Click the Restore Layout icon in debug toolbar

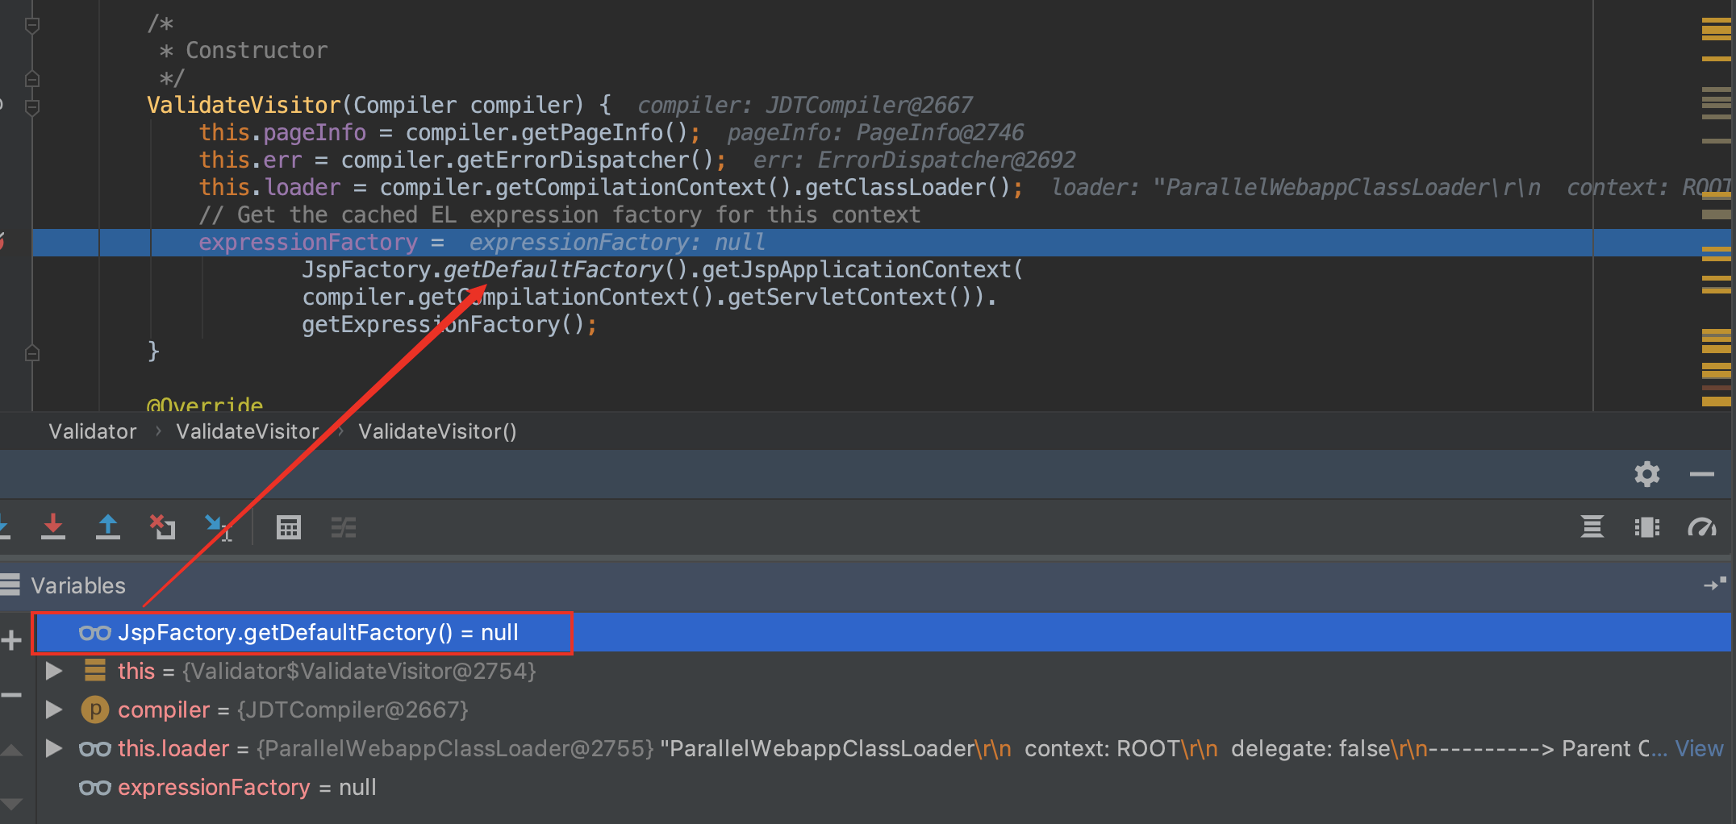(1592, 527)
